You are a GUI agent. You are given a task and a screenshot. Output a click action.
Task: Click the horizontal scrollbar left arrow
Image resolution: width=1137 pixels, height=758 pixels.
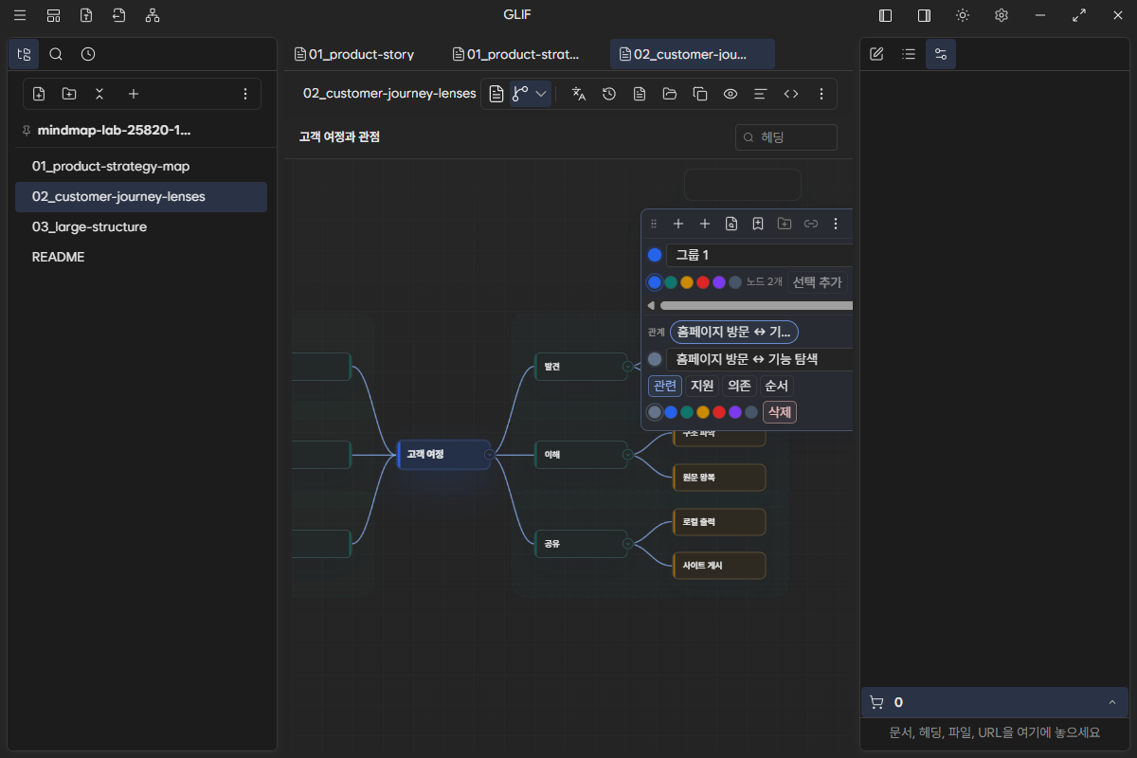(651, 306)
